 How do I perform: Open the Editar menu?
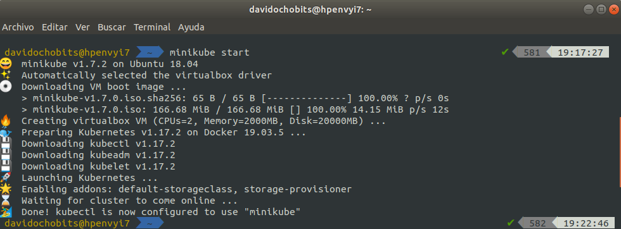click(54, 27)
